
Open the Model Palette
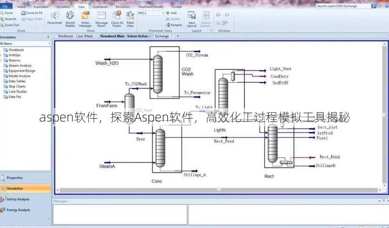click(70, 19)
